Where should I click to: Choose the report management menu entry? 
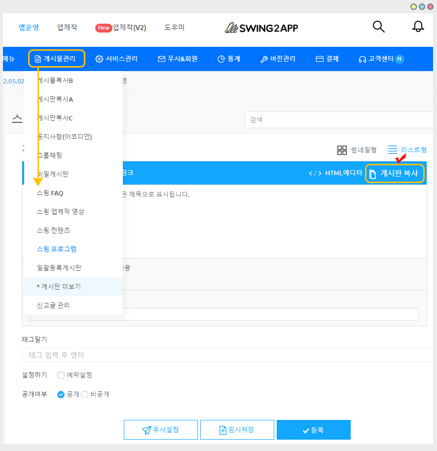click(x=53, y=305)
